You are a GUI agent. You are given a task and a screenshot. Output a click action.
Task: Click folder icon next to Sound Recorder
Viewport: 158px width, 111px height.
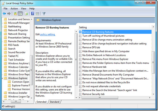tap(5, 52)
